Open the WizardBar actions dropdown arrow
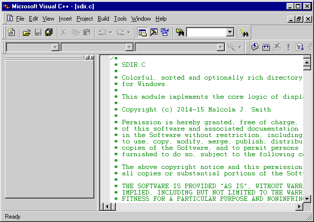This screenshot has height=222, width=314. click(x=240, y=47)
